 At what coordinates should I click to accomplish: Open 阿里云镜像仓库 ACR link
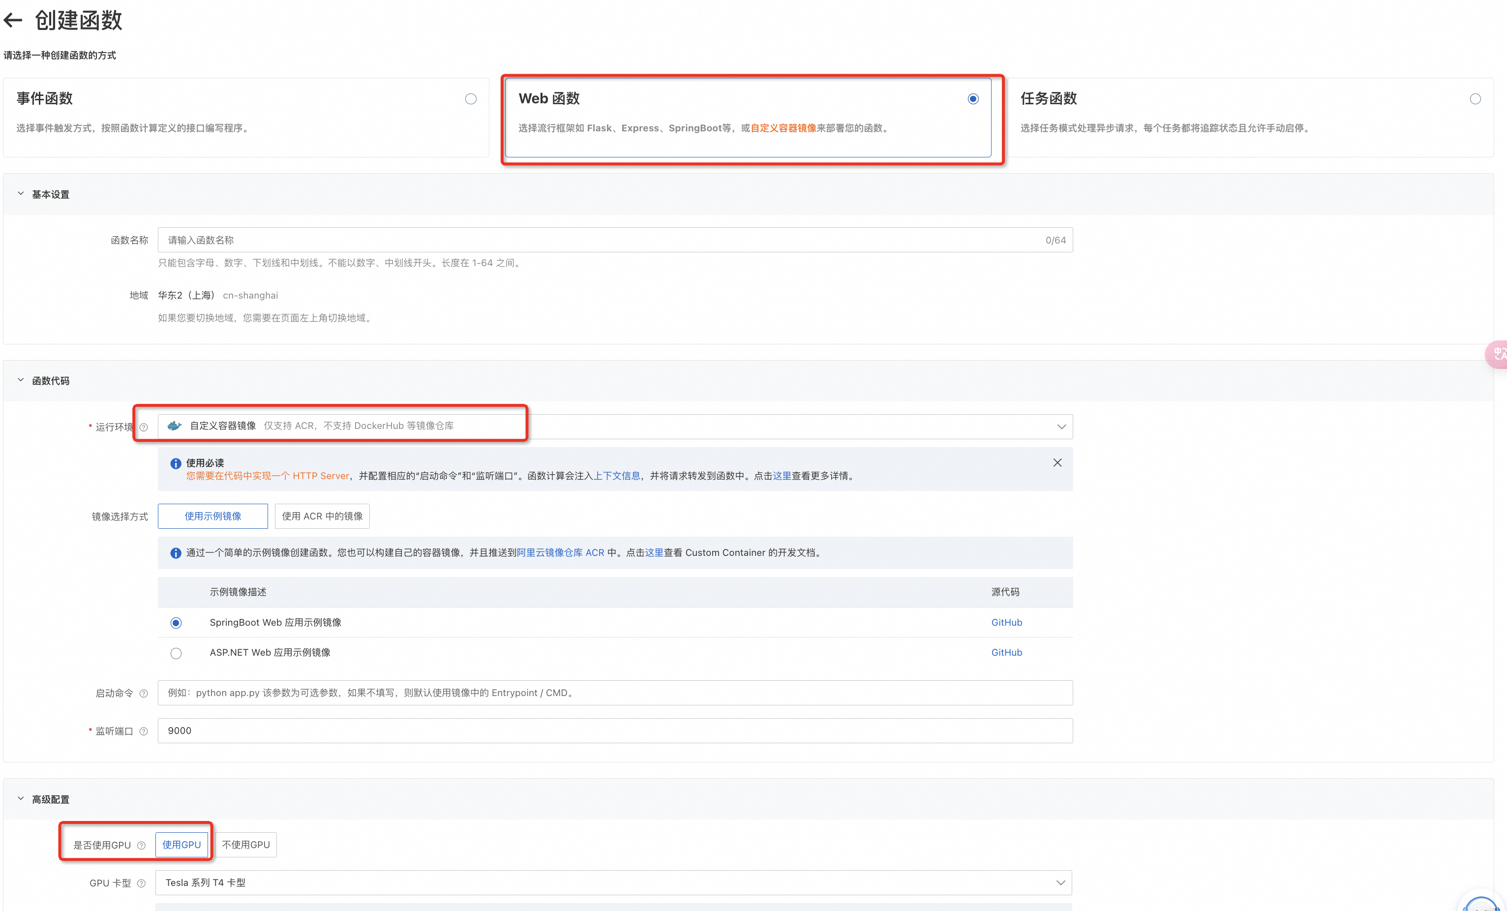pos(561,552)
